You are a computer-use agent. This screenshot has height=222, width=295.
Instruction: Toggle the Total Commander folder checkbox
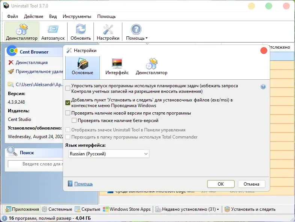click(x=68, y=137)
